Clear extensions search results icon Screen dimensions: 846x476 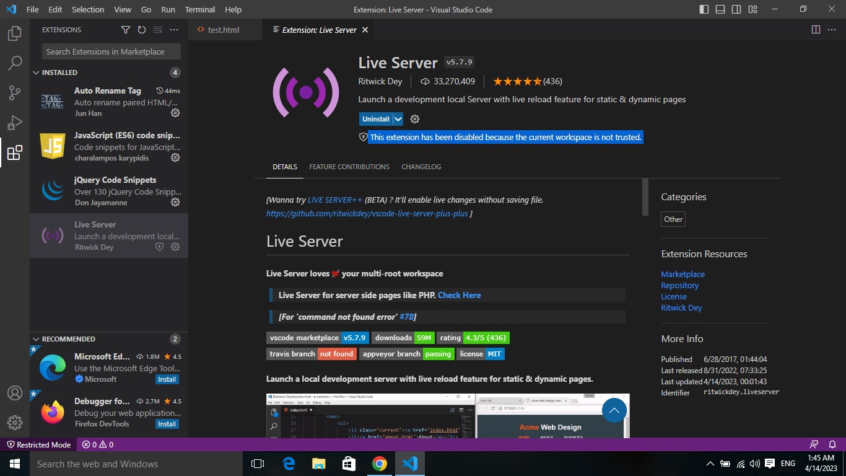[158, 30]
